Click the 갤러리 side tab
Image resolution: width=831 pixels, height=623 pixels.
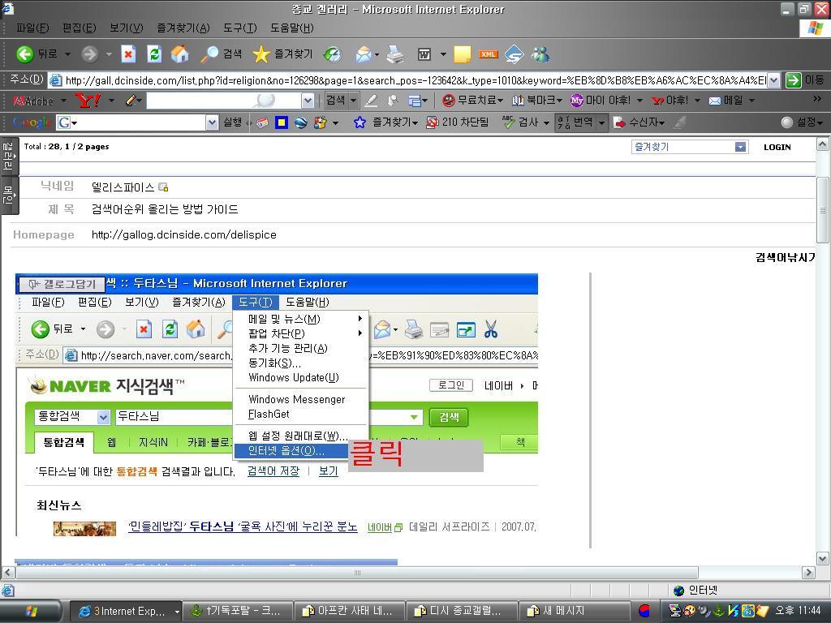pos(9,157)
